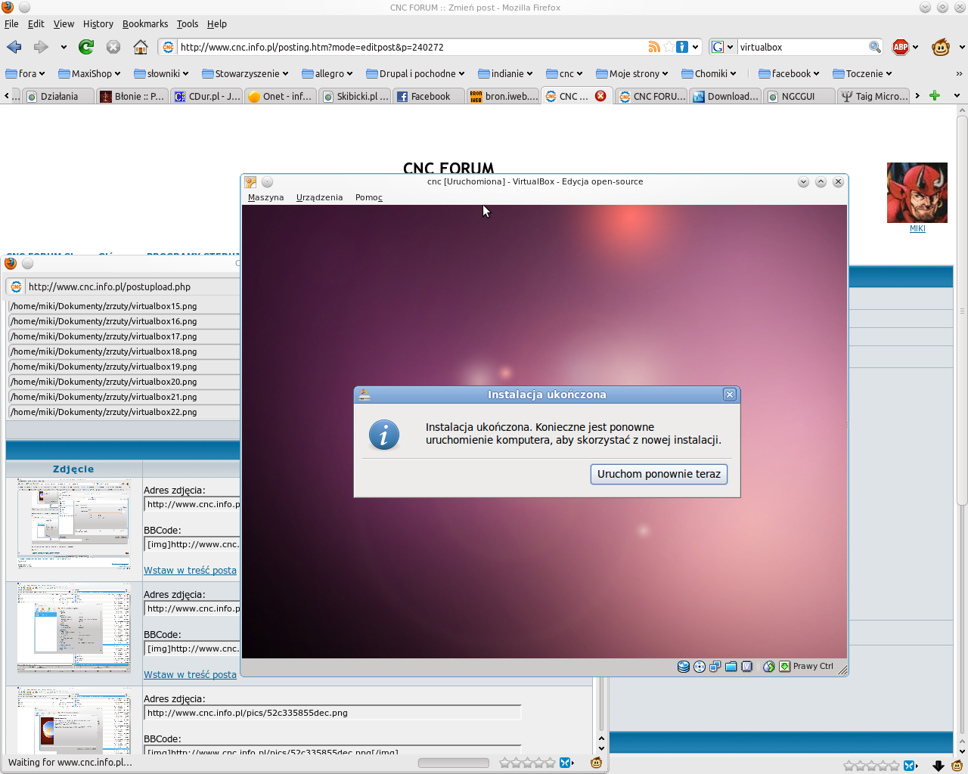Click VirtualBox shared folders icon
This screenshot has height=774, width=968.
tap(731, 667)
